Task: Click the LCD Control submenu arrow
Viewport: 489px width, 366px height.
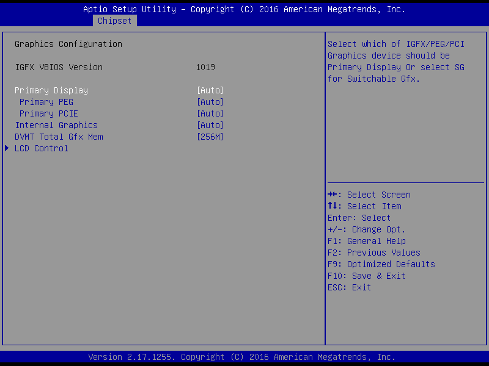Action: pos(7,148)
